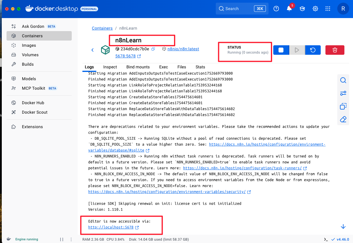
Task: Open the n8n SQLite database docs link
Action: click(x=267, y=144)
